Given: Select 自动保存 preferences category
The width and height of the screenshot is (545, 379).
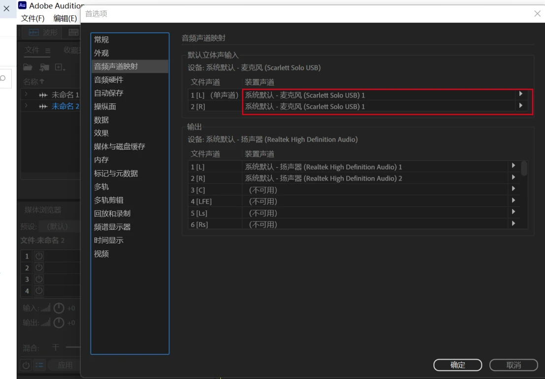Looking at the screenshot, I should (x=130, y=93).
